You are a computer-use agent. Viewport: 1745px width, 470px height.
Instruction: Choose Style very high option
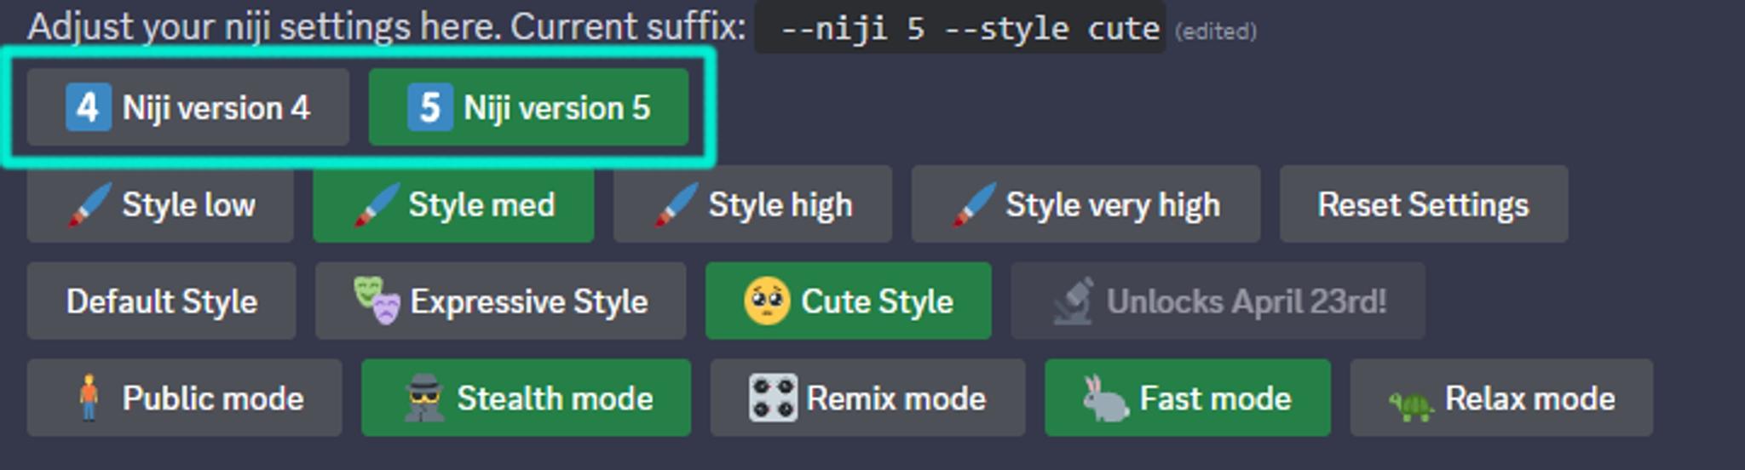(1086, 204)
